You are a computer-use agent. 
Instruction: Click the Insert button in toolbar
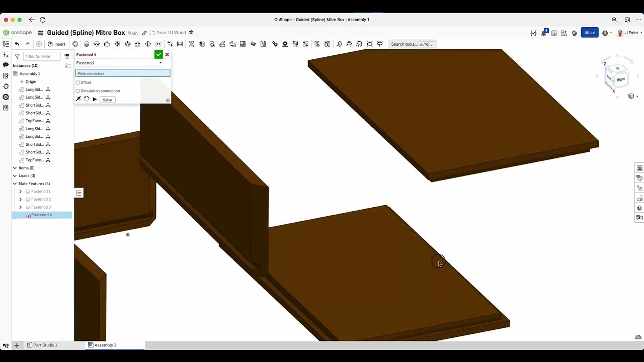pos(56,44)
